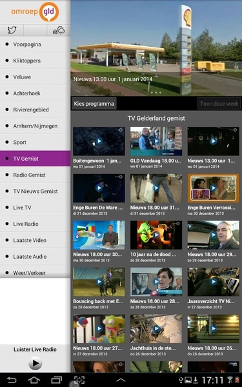The image size is (242, 387).
Task: Open Live Radio menu item
Action: [x=35, y=224]
